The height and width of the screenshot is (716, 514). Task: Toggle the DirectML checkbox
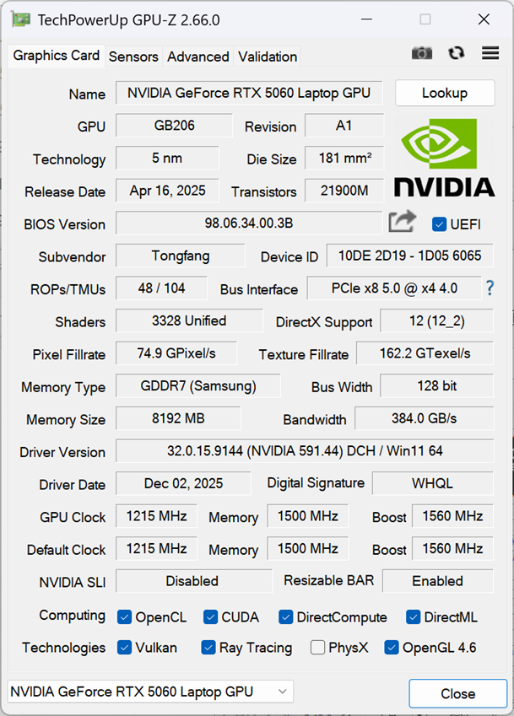coord(413,617)
